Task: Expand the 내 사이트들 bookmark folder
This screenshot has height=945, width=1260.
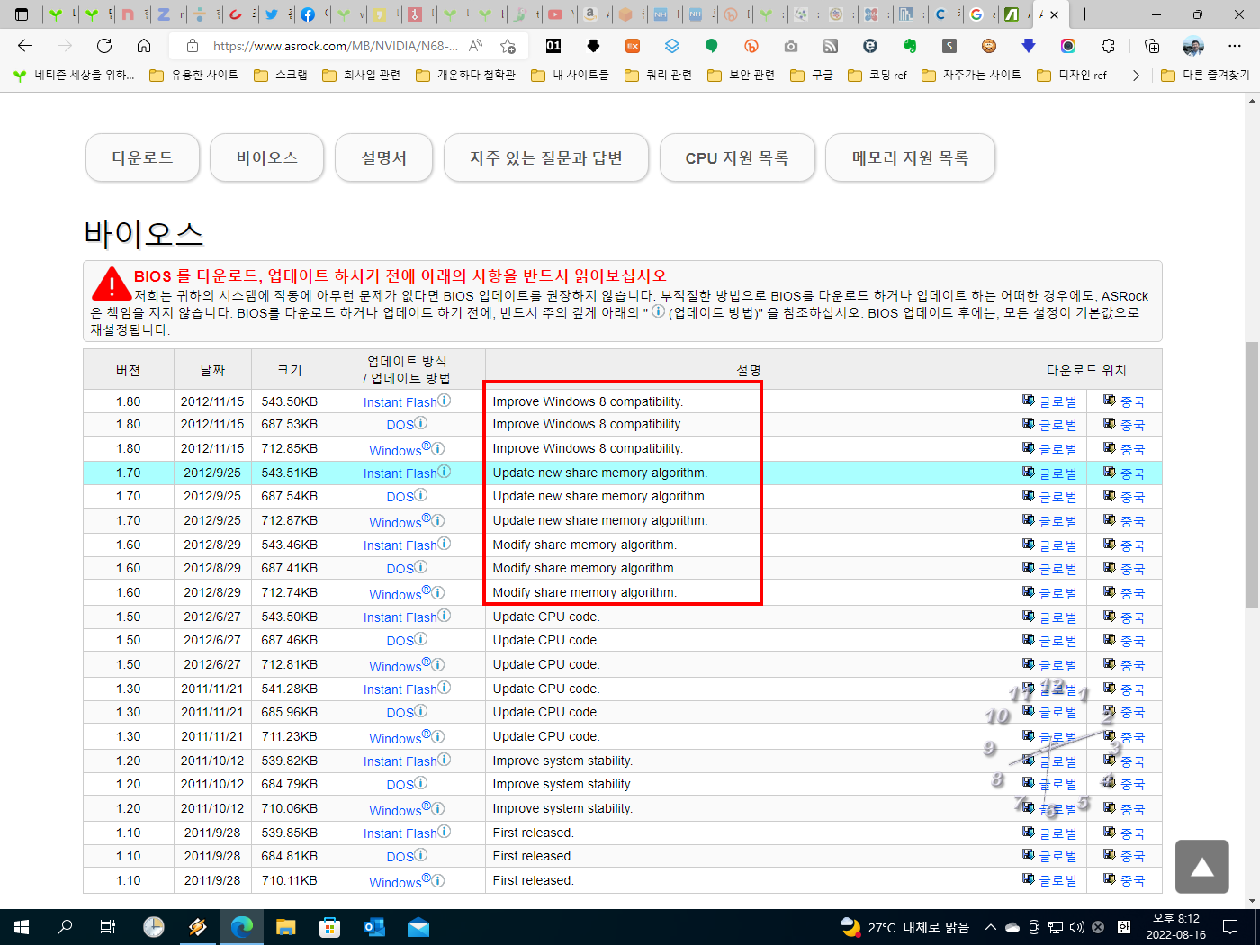Action: [571, 76]
